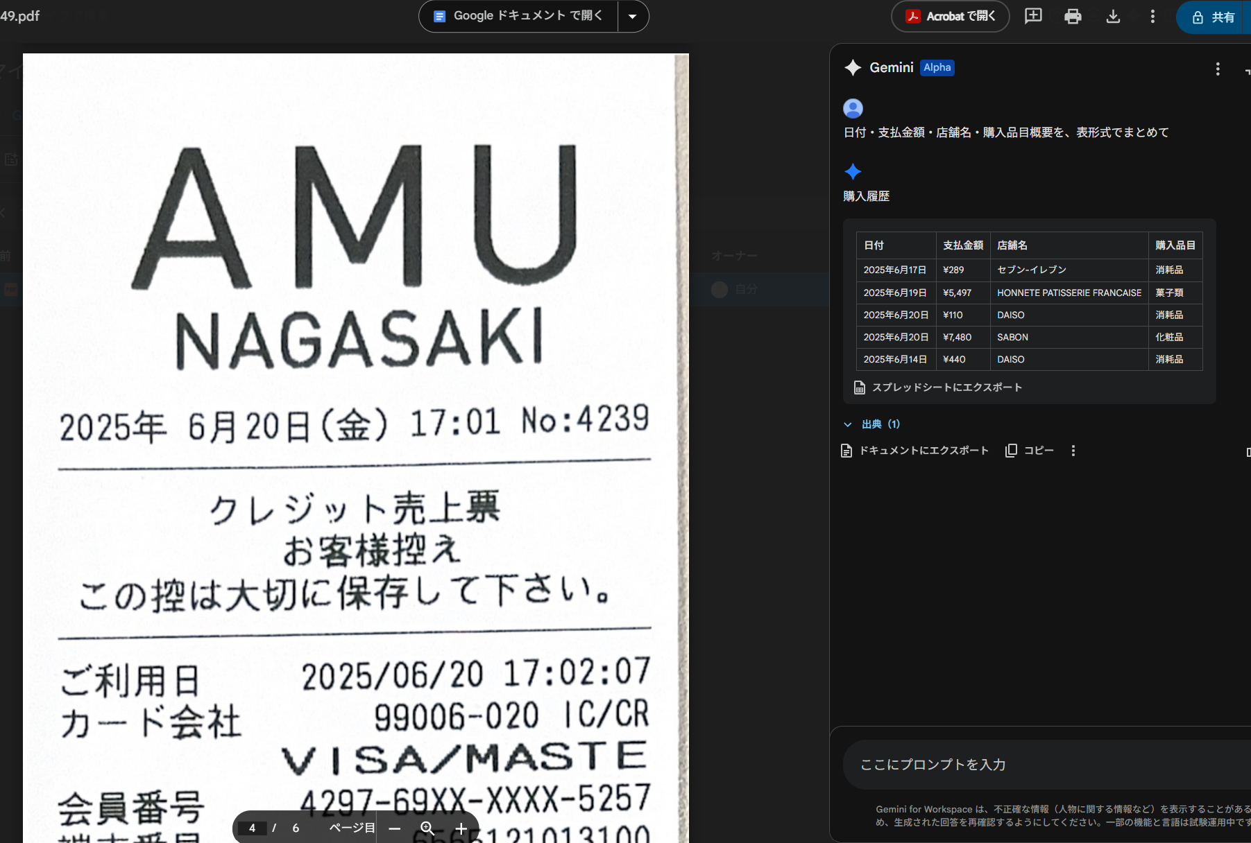Screen dimensions: 1251x843
Task: Select the セブン-イレブン store cell
Action: click(x=1069, y=270)
